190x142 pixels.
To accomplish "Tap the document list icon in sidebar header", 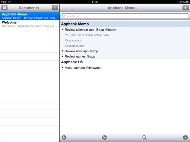I will tap(4, 8).
